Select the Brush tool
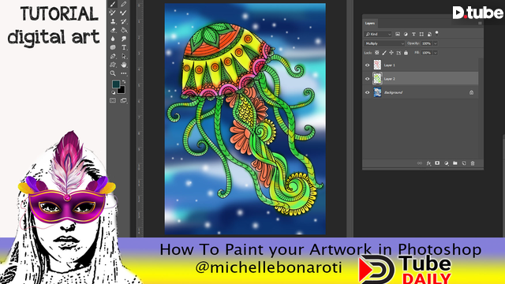505x284 pixels. (113, 4)
